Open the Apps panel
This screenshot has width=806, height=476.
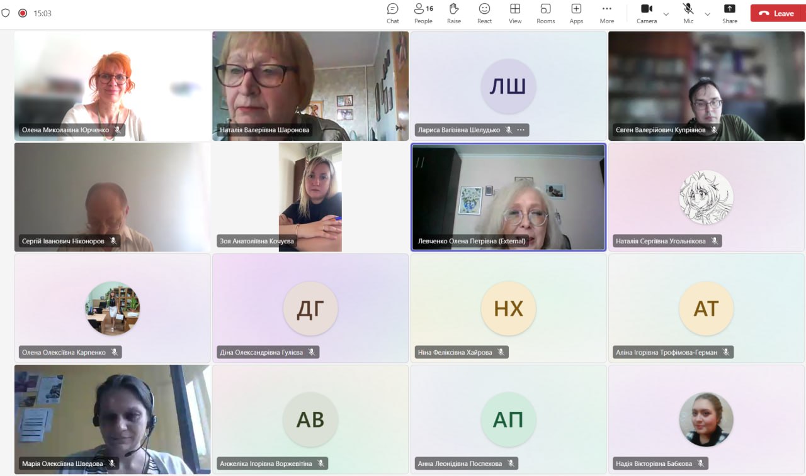(x=576, y=13)
